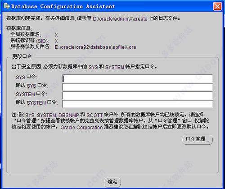Close the Database Configuration Assistant window
The height and width of the screenshot is (189, 225).
(217, 6)
